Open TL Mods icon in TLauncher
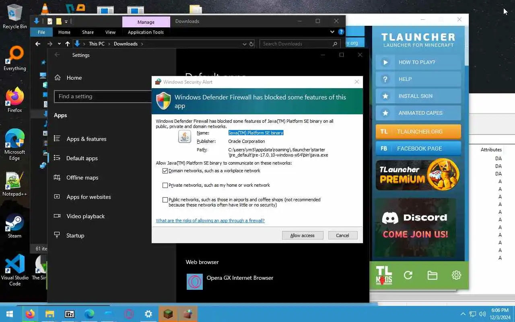 tap(384, 275)
